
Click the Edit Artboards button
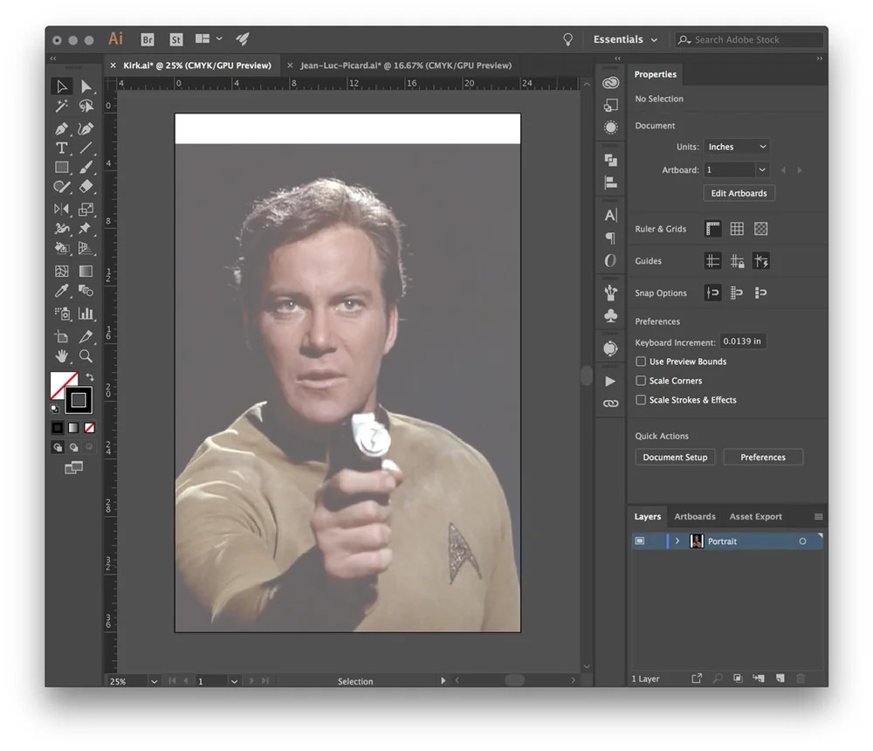[x=739, y=193]
